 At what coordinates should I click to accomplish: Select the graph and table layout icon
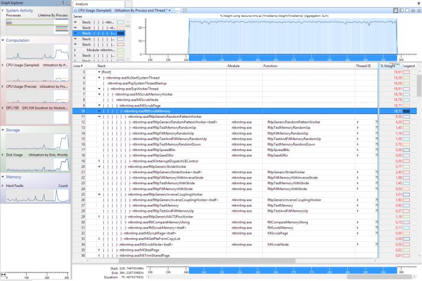(395, 11)
